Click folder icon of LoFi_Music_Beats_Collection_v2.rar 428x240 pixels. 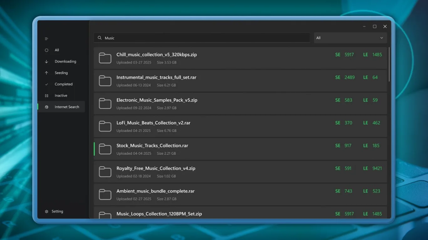click(105, 126)
